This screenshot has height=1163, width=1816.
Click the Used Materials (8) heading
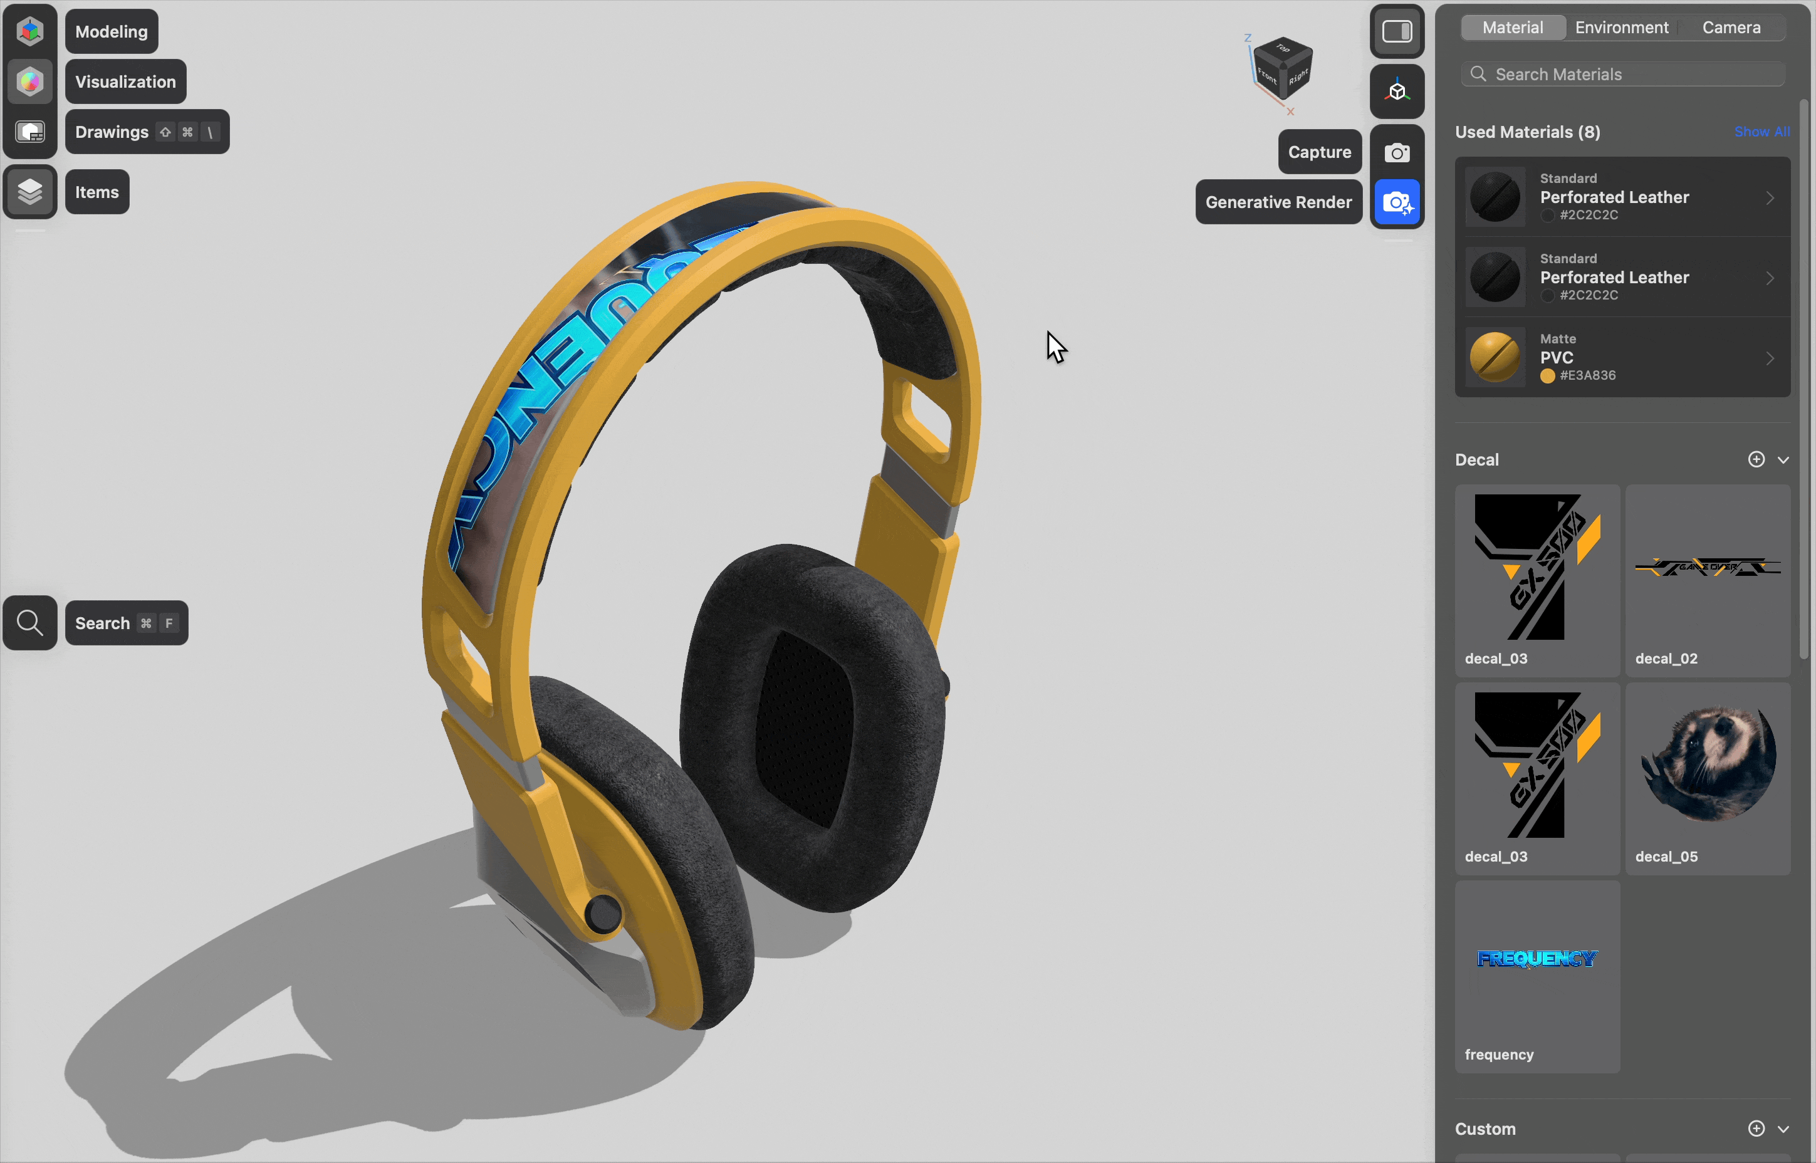pos(1526,132)
